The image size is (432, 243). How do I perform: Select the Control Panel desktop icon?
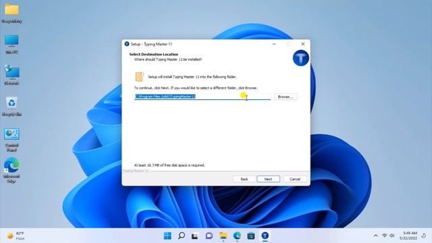[11, 140]
